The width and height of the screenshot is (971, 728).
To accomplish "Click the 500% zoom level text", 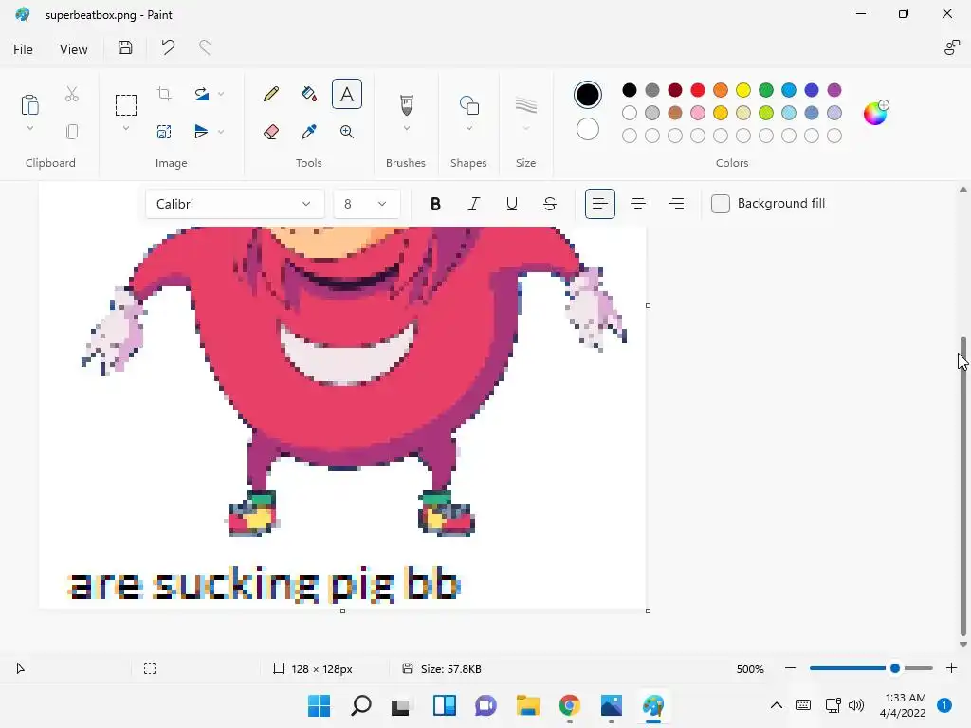I will 750,669.
